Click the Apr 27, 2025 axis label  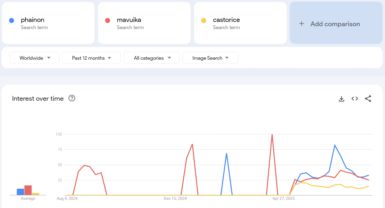tap(283, 198)
